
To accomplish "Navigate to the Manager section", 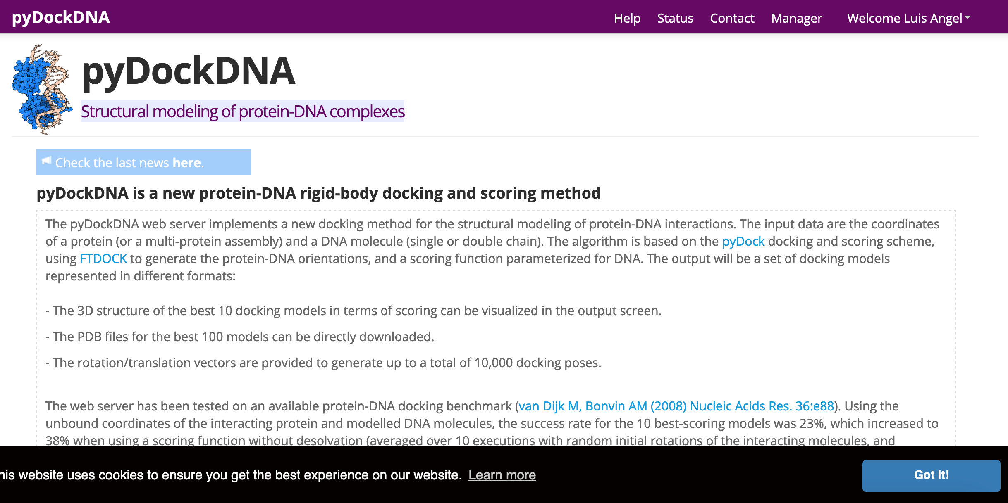I will point(796,19).
